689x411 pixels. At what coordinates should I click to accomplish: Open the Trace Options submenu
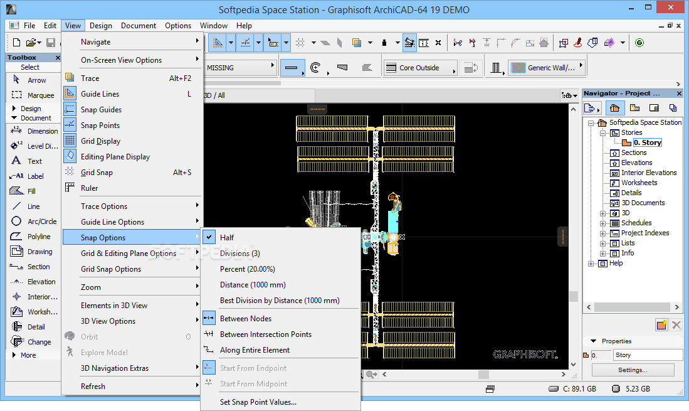click(132, 206)
